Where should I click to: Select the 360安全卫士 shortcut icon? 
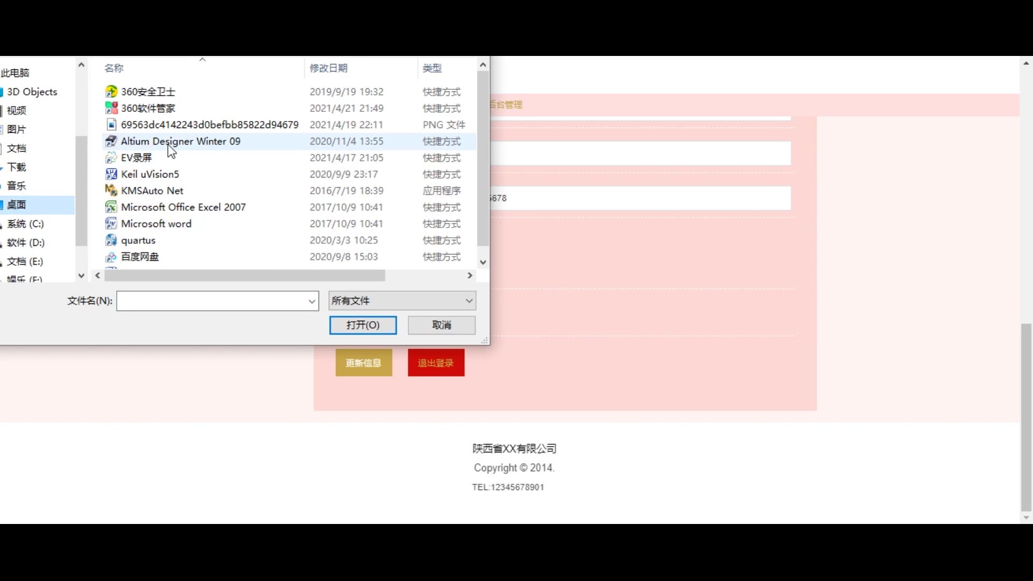click(111, 92)
